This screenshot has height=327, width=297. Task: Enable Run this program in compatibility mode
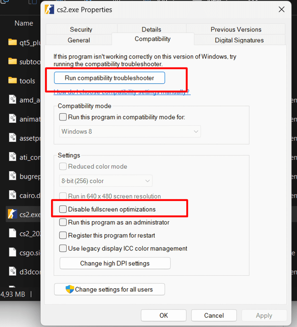point(63,117)
